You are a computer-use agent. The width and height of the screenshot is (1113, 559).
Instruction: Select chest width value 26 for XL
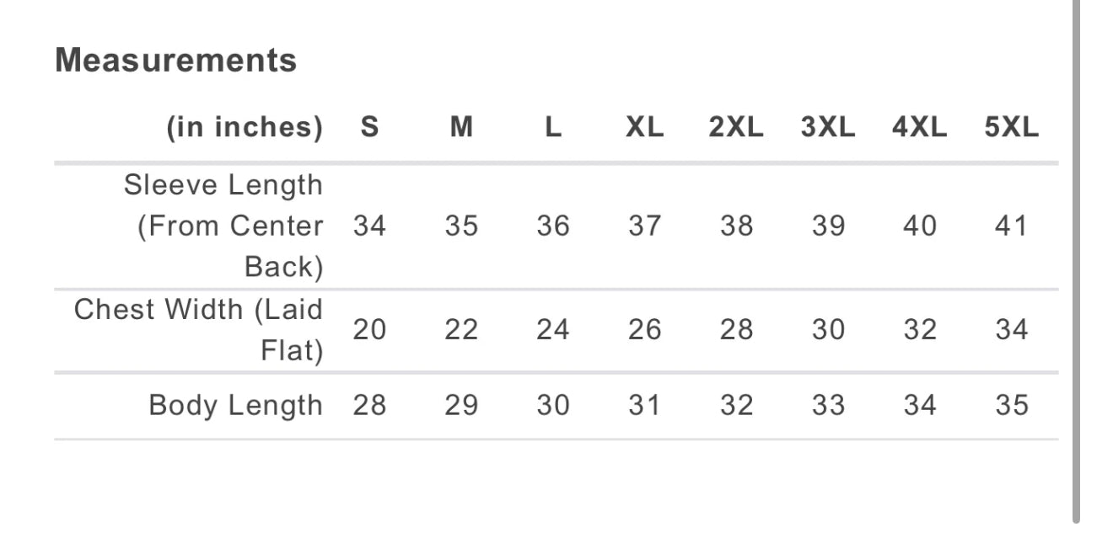click(644, 330)
